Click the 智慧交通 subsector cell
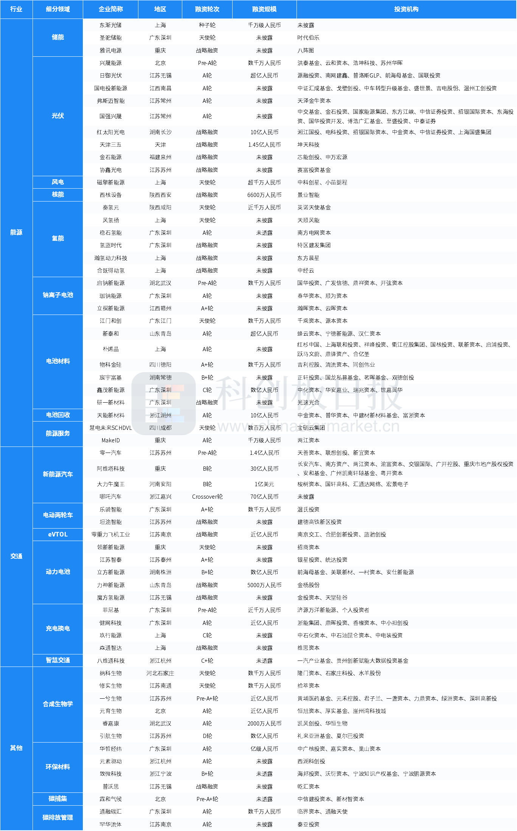This screenshot has width=517, height=831. coord(58,660)
